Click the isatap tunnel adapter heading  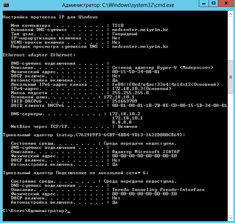[x=94, y=135]
